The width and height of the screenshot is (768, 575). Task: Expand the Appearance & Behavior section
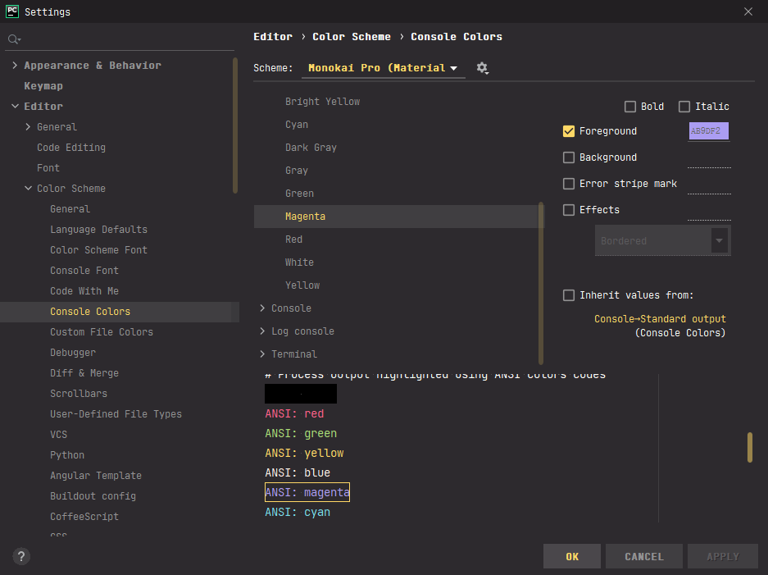[16, 66]
